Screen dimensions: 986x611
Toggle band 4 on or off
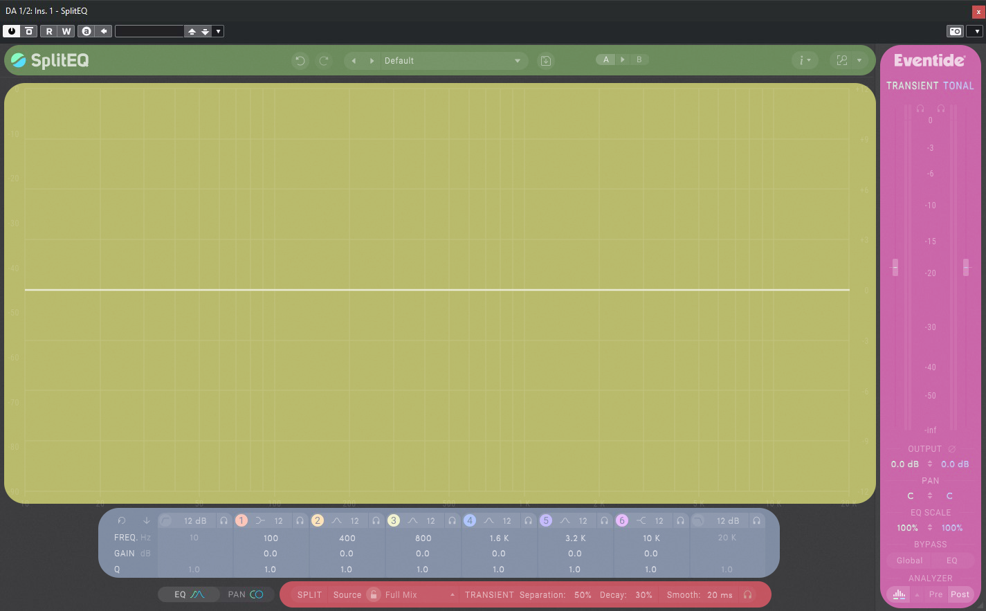coord(470,520)
